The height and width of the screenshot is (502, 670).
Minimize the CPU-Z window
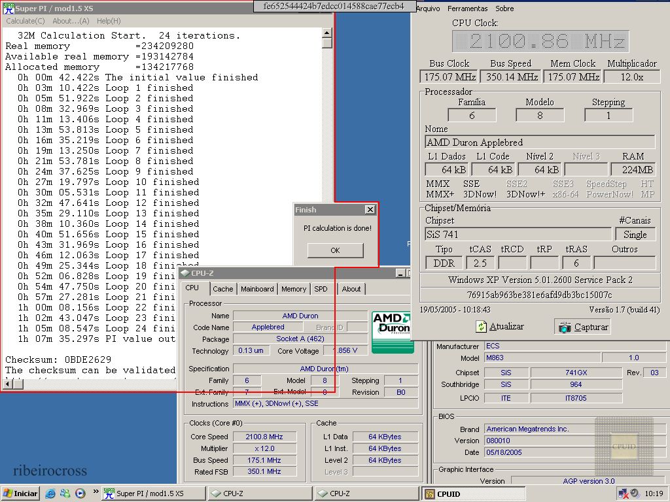tap(400, 273)
